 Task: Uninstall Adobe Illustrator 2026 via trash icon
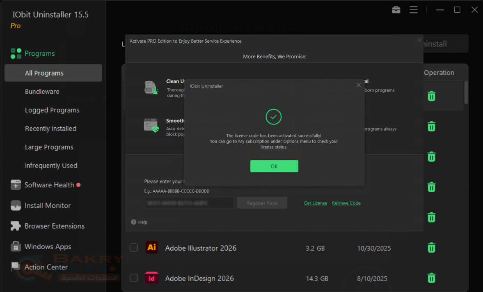[x=432, y=248]
